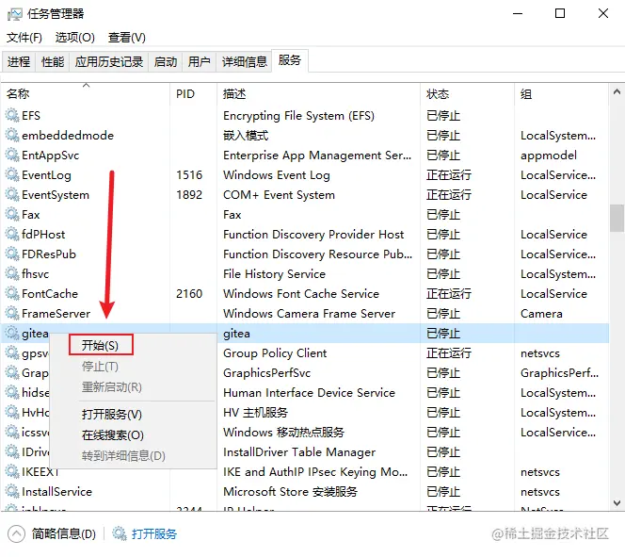Click the HV 主机服务 description
625x557 pixels.
click(x=255, y=413)
